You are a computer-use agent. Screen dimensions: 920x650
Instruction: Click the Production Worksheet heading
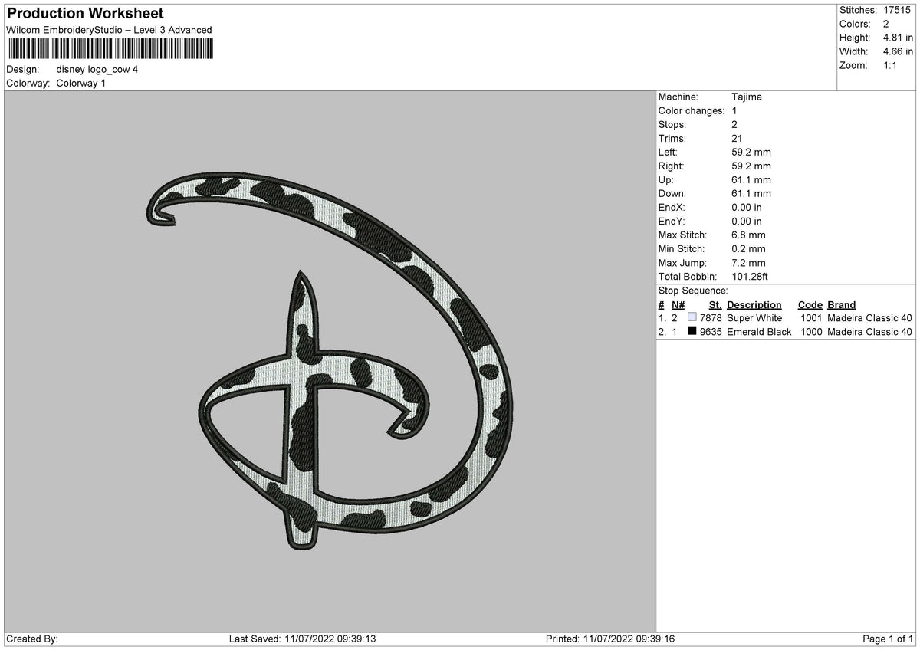coord(85,14)
